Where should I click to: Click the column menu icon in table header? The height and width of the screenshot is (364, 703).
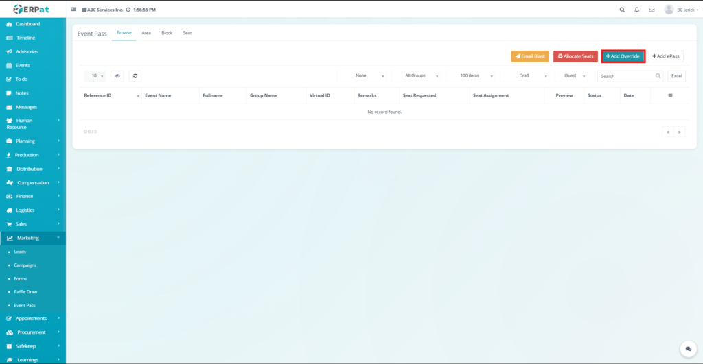click(x=670, y=95)
